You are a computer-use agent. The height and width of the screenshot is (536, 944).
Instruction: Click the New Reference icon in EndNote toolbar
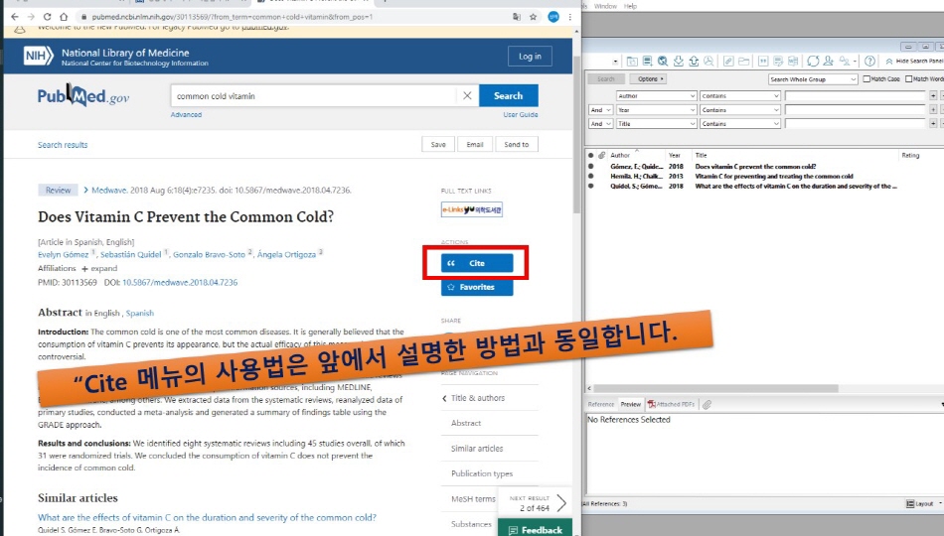(647, 61)
